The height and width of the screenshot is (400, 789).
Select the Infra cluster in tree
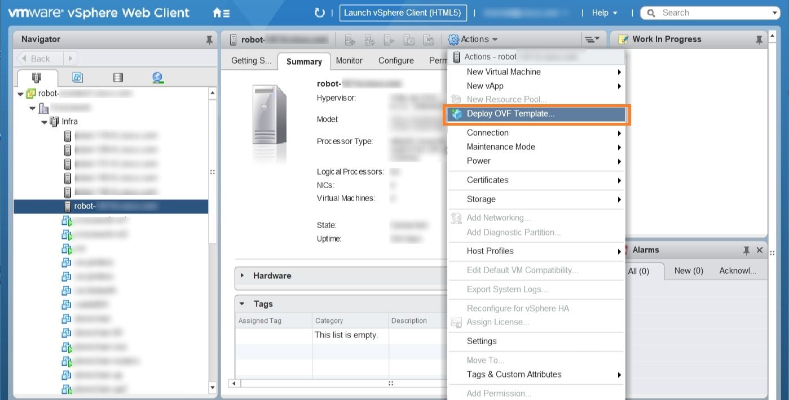[69, 122]
